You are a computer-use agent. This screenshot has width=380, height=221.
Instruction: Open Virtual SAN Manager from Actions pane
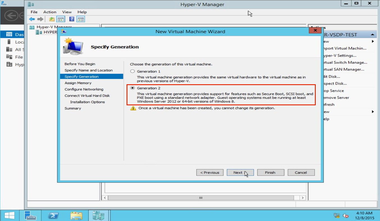tap(344, 69)
